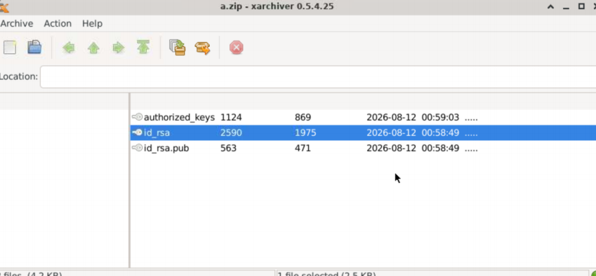The image size is (596, 276).
Task: Click compressed size 471
Action: [303, 149]
